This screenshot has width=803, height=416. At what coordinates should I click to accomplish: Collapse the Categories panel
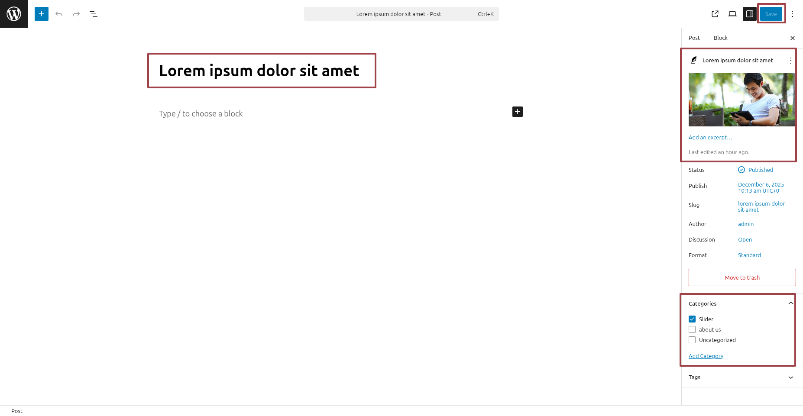[x=790, y=303]
